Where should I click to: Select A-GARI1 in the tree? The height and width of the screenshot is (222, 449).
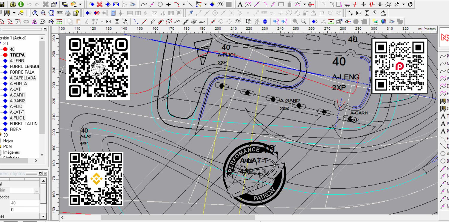[x=18, y=95]
